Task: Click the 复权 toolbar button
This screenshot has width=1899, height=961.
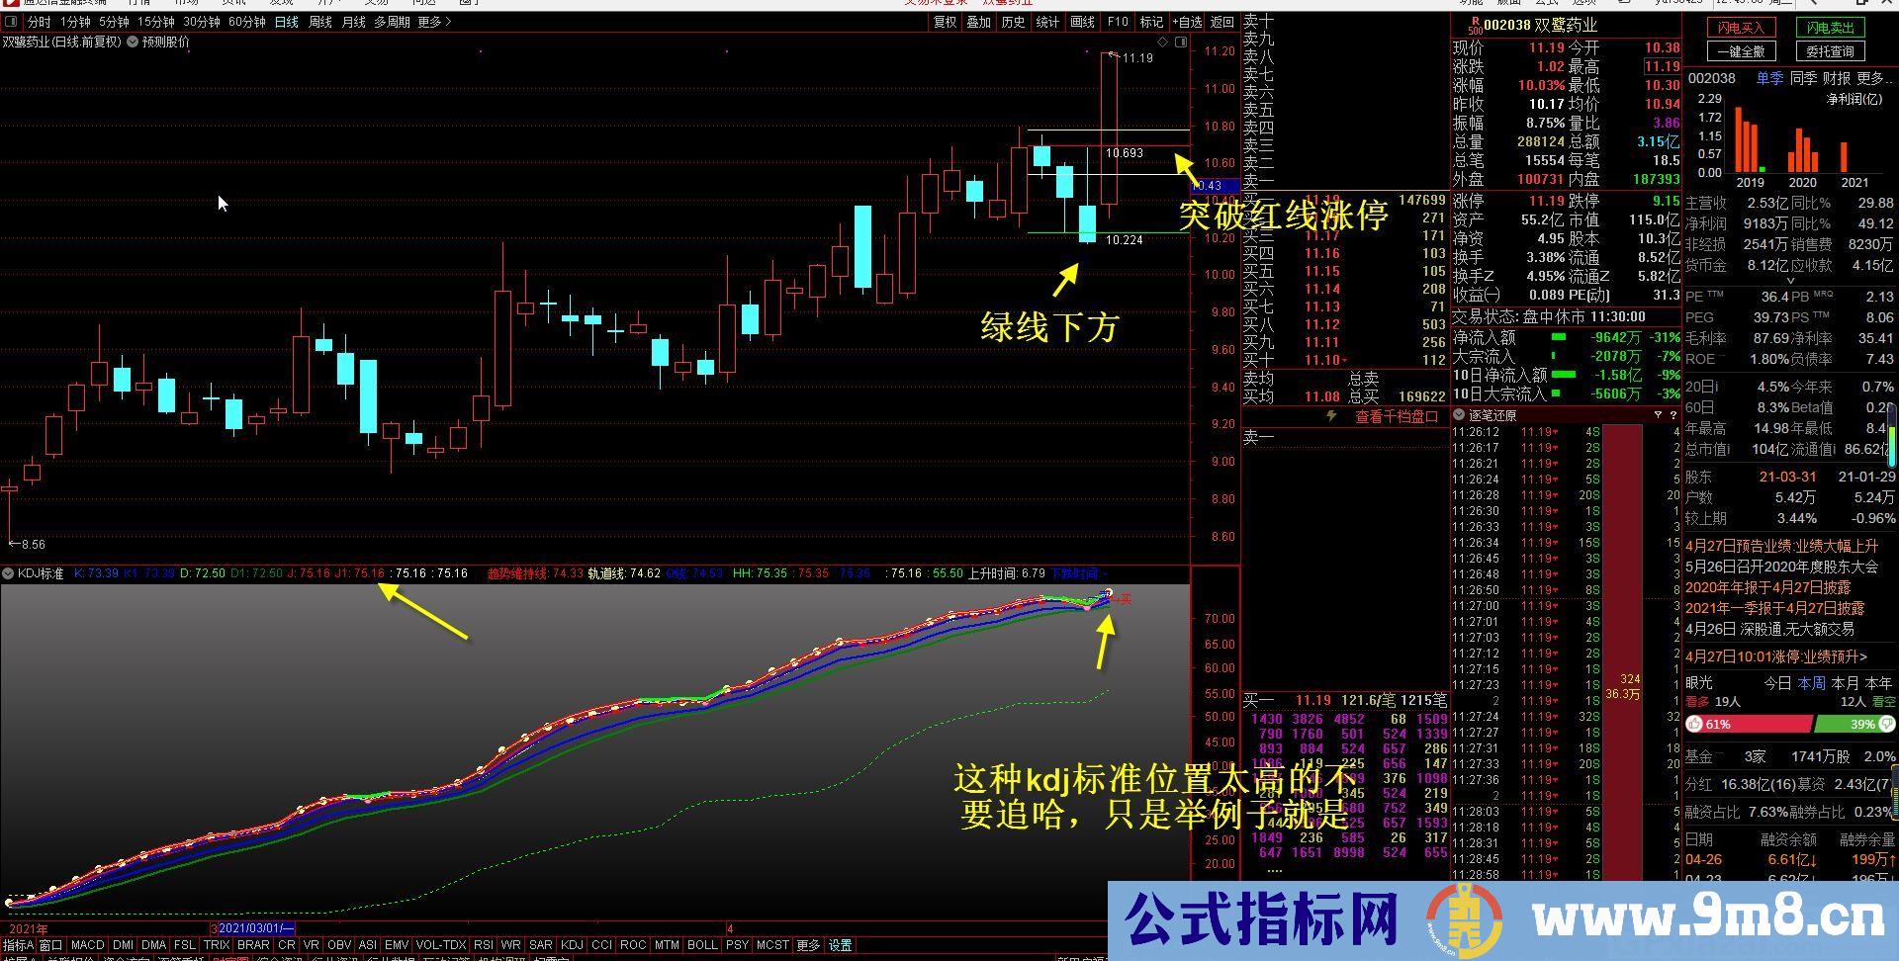Action: [946, 21]
